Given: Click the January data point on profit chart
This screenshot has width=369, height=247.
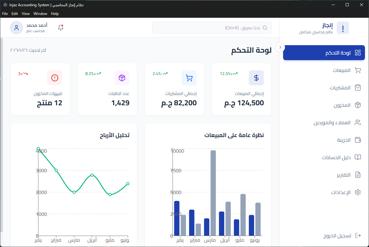Looking at the screenshot, I should 38,149.
